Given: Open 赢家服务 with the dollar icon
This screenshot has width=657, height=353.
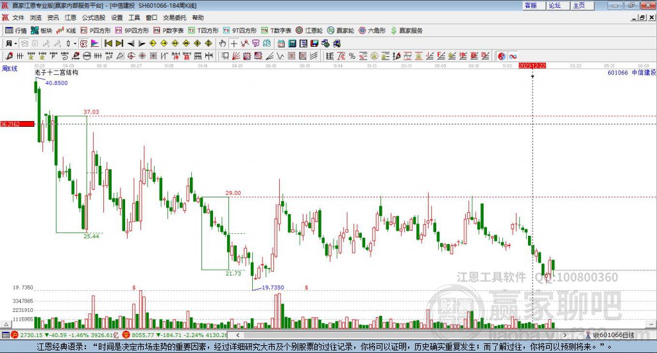Looking at the screenshot, I should coord(407,31).
